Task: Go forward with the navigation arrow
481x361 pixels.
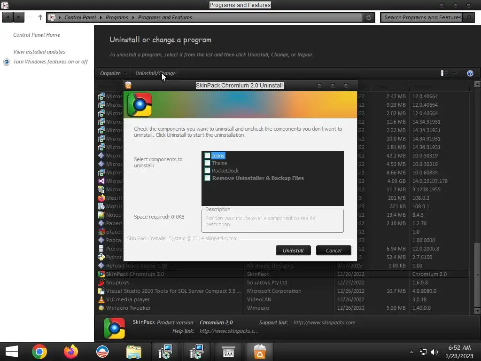Action: pyautogui.click(x=19, y=17)
